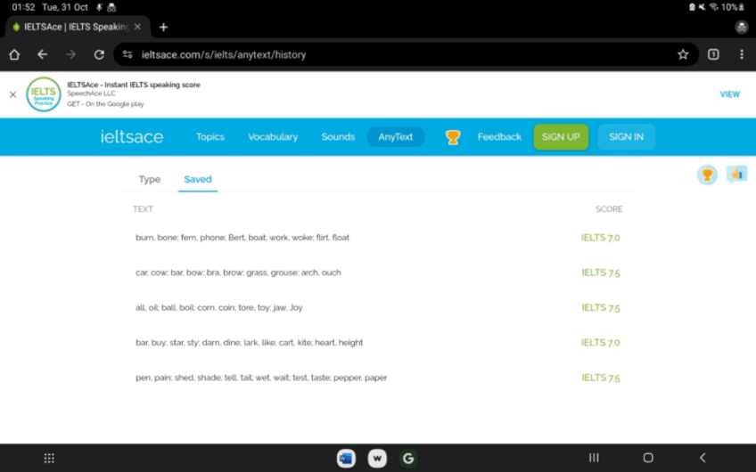Open the Word app in taskbar
Screen dimensions: 756x472
(x=346, y=458)
